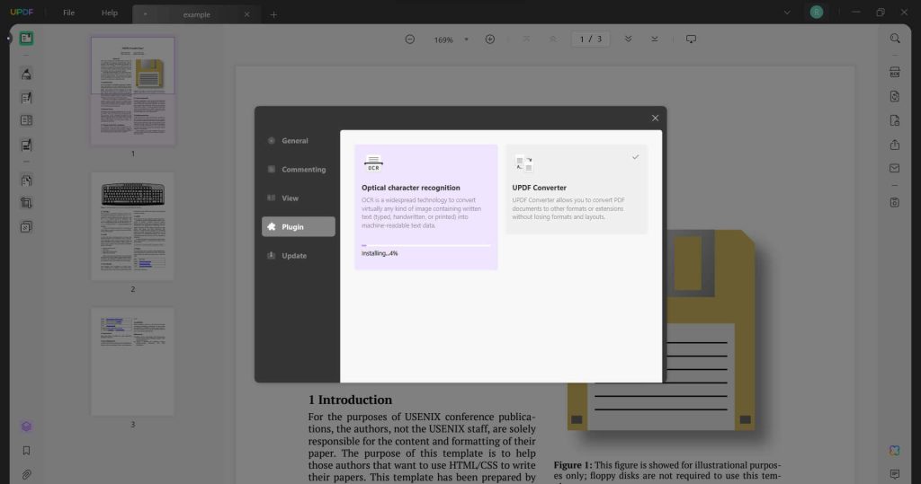This screenshot has height=484, width=921.
Task: Jump to last page arrow
Action: point(655,40)
